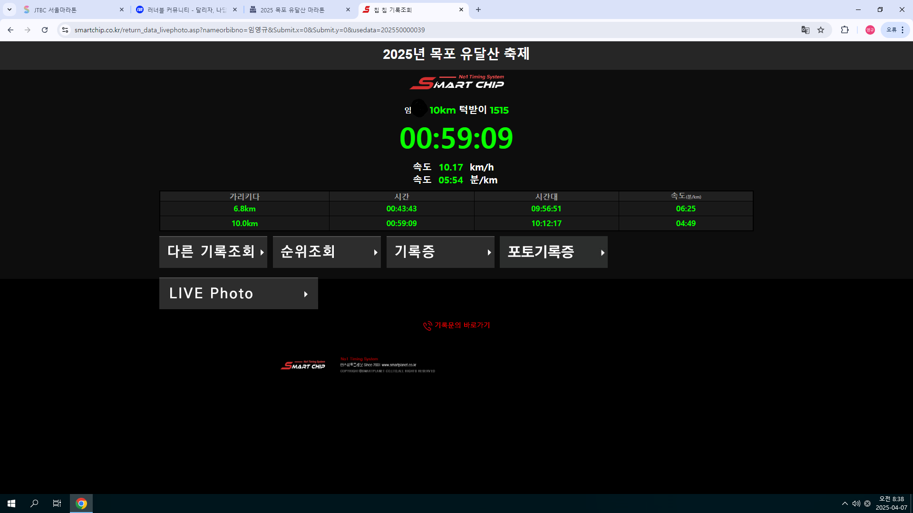Bookmark this page with the star icon
Screen dimensions: 913x513
coord(821,30)
